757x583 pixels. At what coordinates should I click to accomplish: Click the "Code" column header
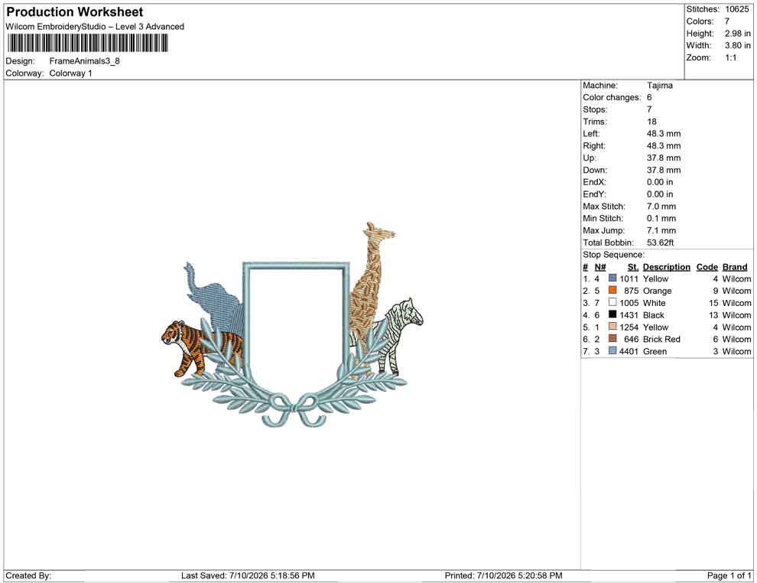pos(707,266)
